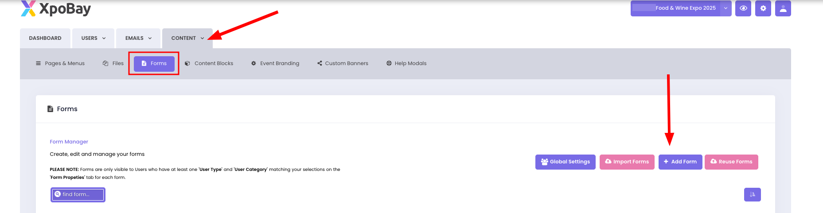
Task: Open Custom Banners section
Action: (x=343, y=63)
